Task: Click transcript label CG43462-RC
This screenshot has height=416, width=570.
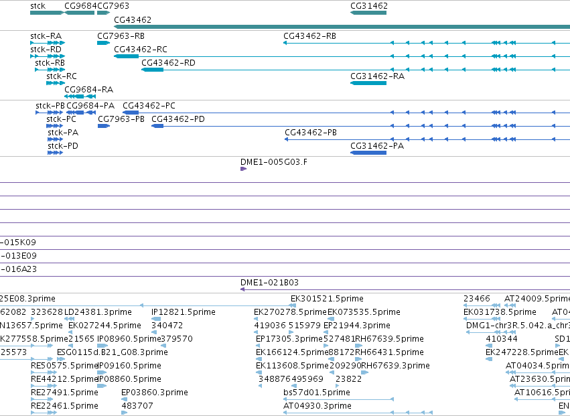Action: 140,50
